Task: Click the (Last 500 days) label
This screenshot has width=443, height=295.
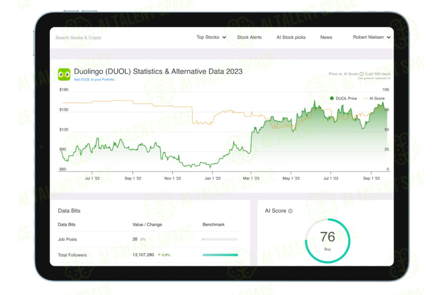Action: point(378,74)
